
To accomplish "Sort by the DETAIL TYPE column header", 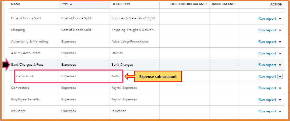I will click(x=121, y=4).
